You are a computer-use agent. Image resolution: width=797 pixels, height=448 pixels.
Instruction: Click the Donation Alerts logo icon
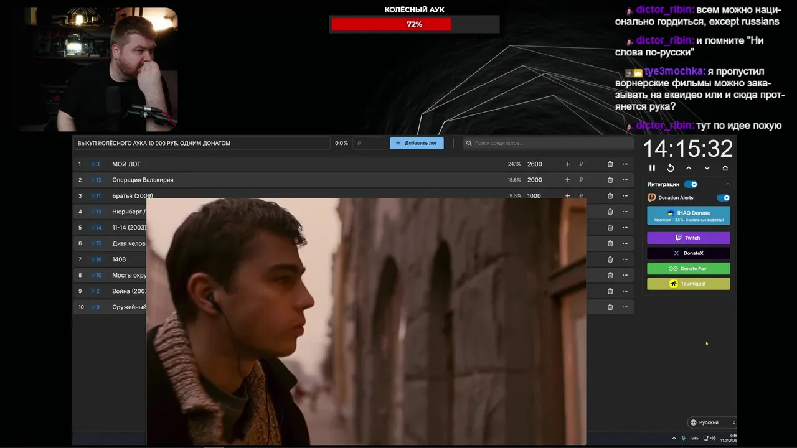pos(652,198)
